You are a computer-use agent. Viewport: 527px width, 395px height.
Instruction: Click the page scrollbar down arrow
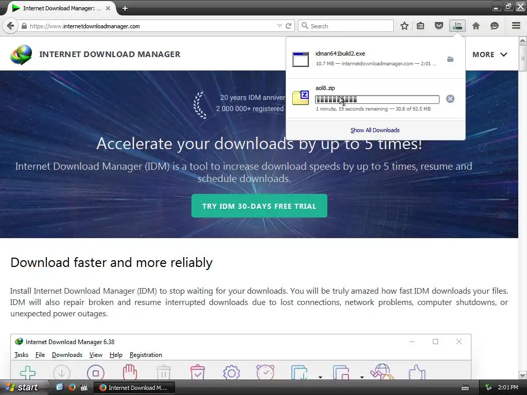coord(523,375)
